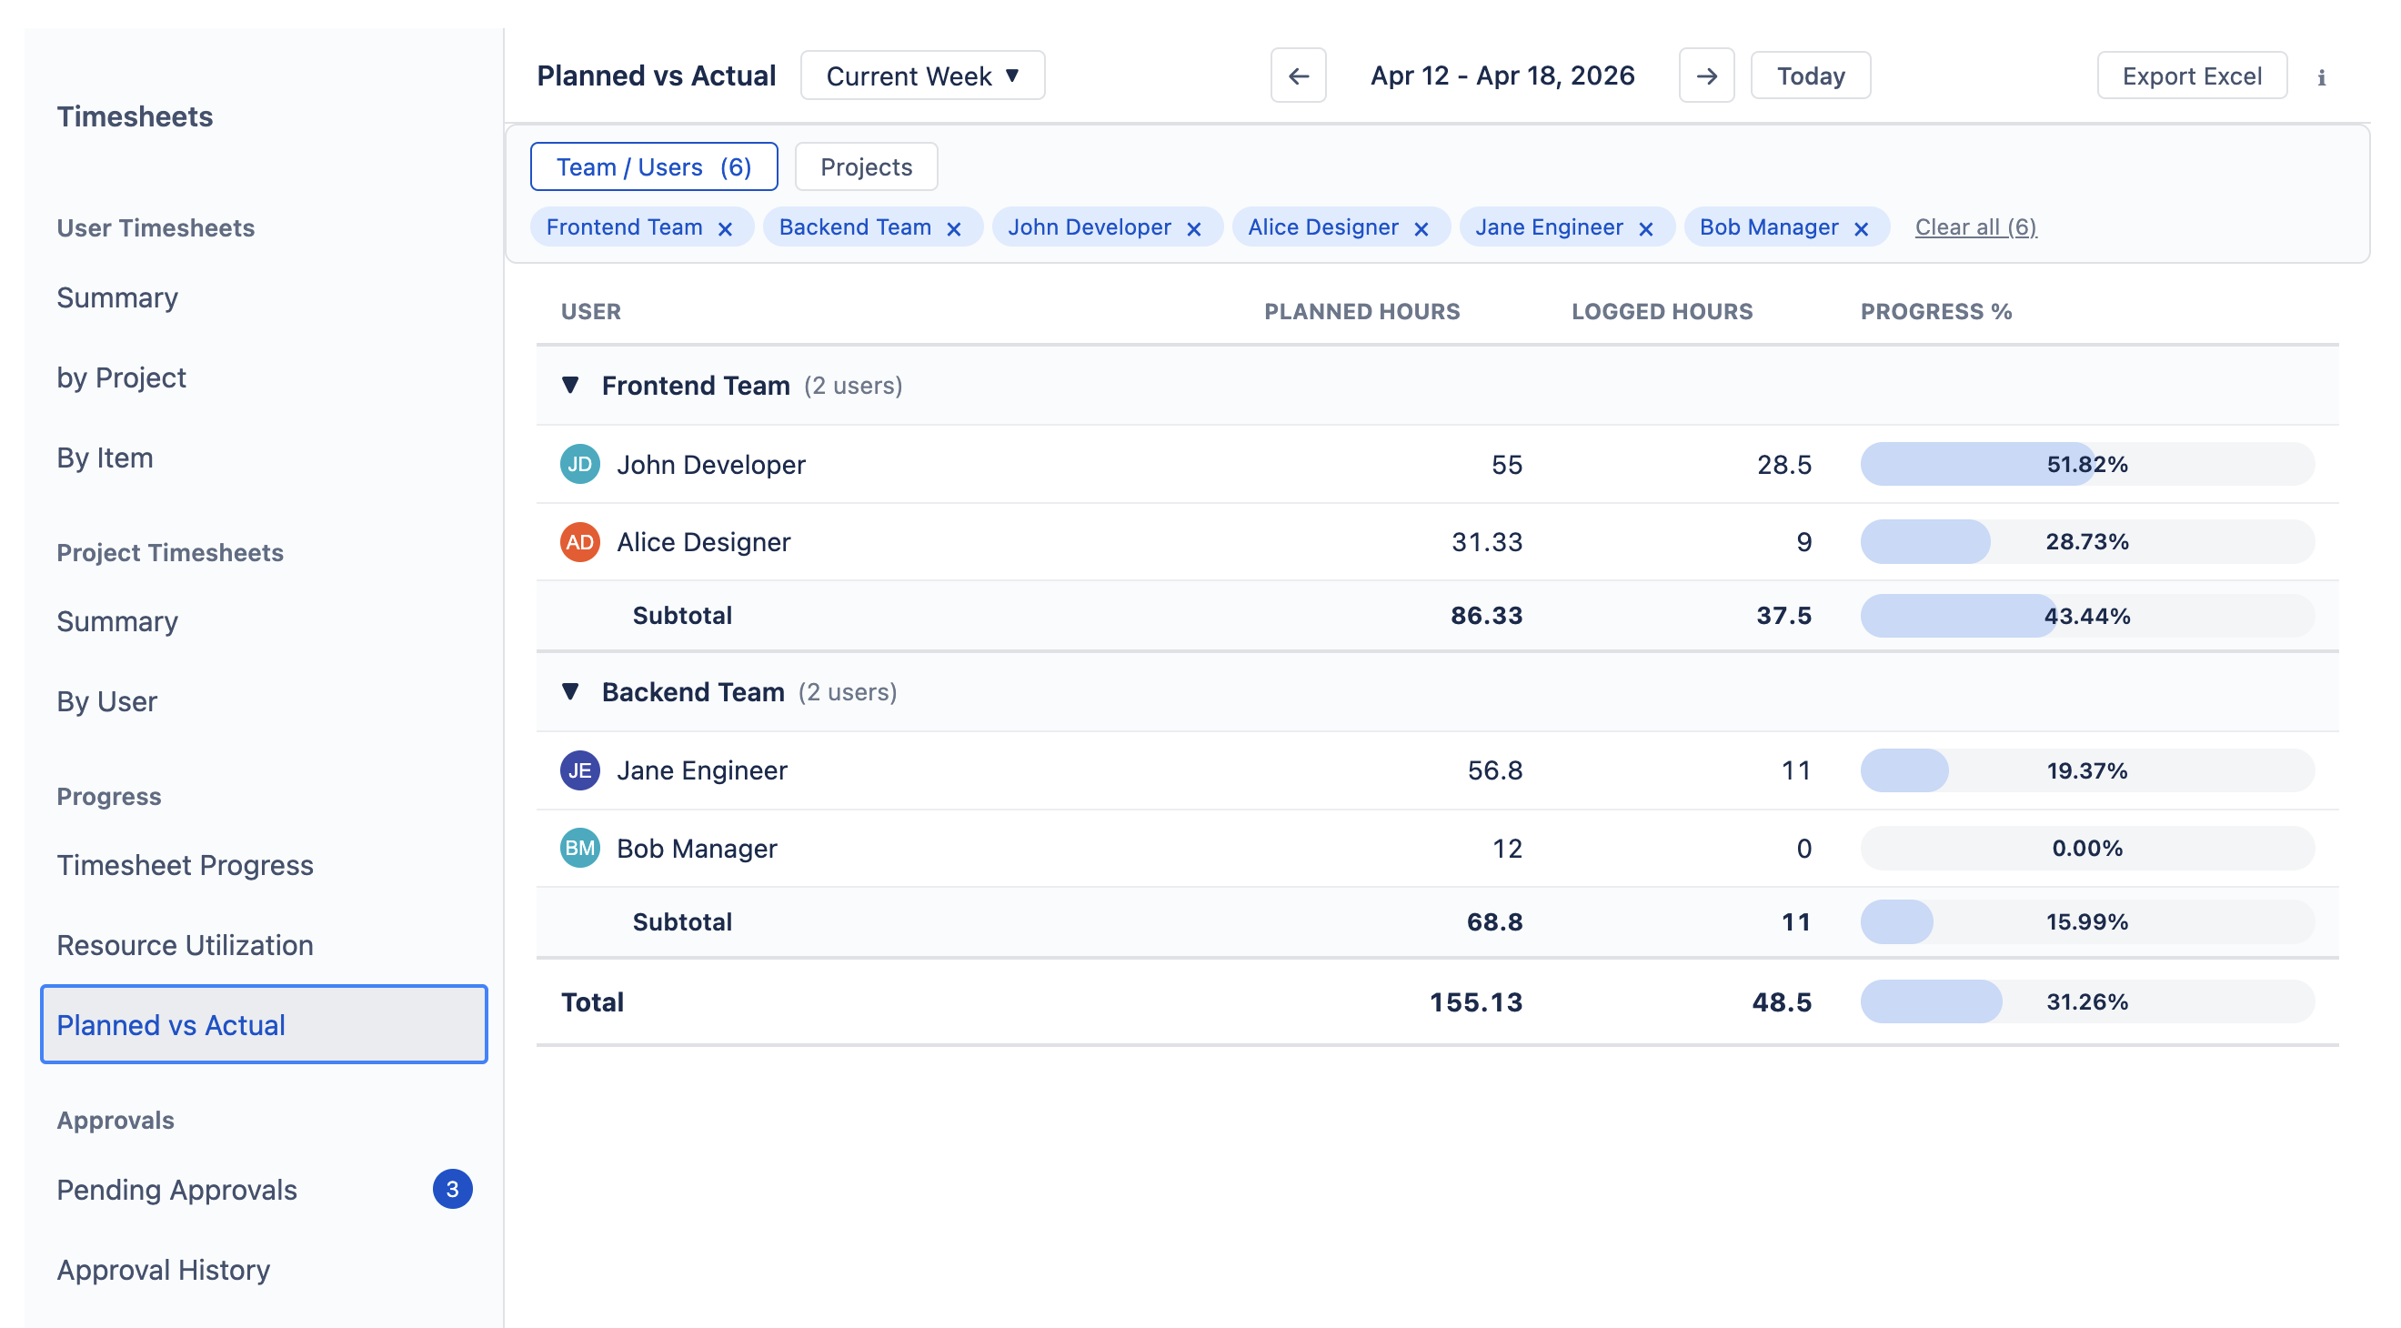Viewport: 2401px width, 1328px height.
Task: Click Bob Manager's BM avatar icon
Action: 579,848
